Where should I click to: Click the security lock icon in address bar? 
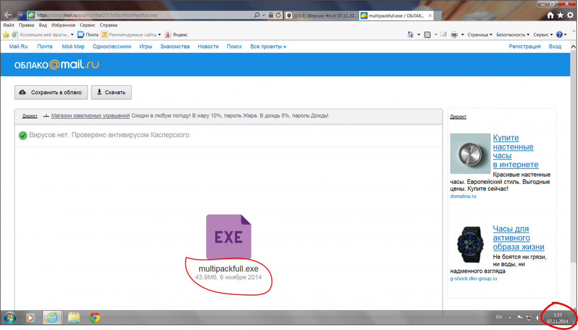coord(271,15)
